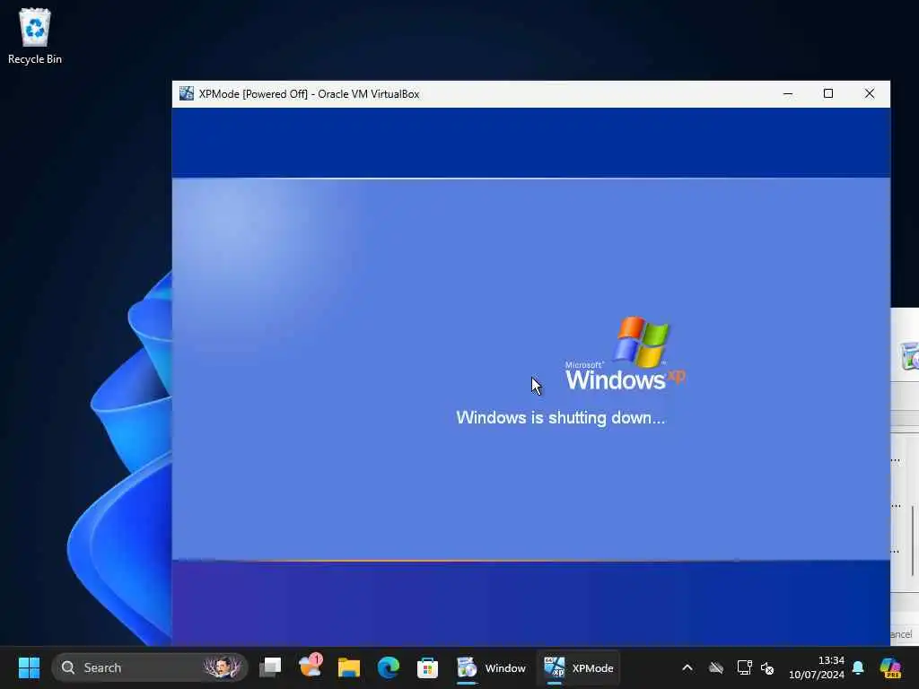Image resolution: width=919 pixels, height=689 pixels.
Task: Open Task View on the taskbar
Action: pos(270,667)
